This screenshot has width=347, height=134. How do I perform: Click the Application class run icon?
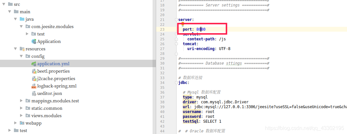(x=34, y=41)
